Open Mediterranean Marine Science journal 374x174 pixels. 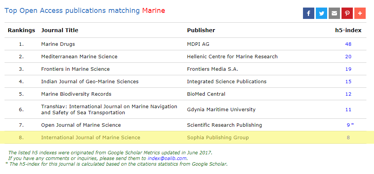pyautogui.click(x=79, y=57)
